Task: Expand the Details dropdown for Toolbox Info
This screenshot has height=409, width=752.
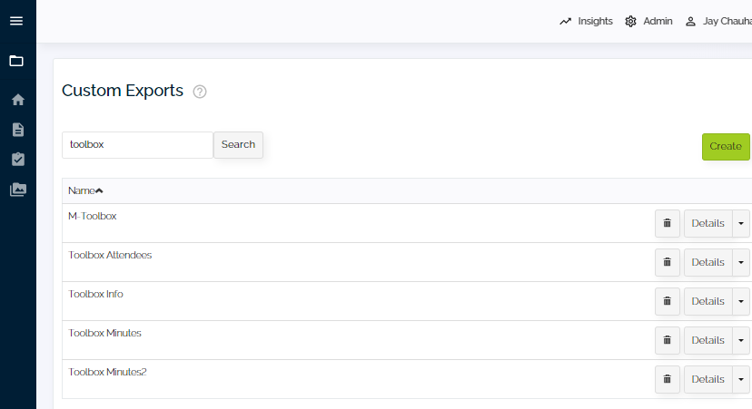Action: pyautogui.click(x=741, y=301)
